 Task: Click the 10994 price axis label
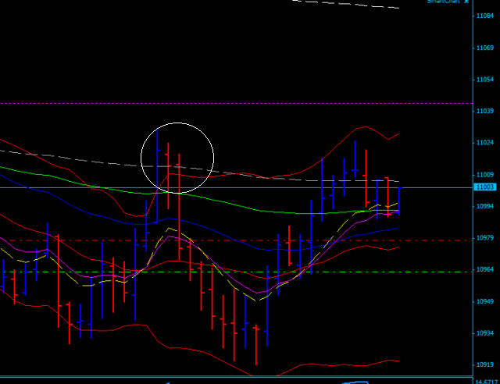pos(484,206)
